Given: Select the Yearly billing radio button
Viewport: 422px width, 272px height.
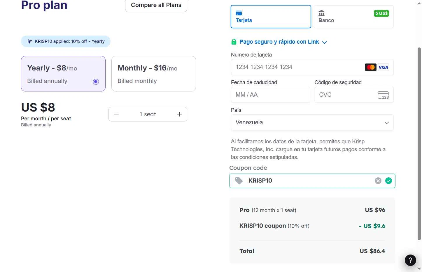Looking at the screenshot, I should pyautogui.click(x=96, y=82).
